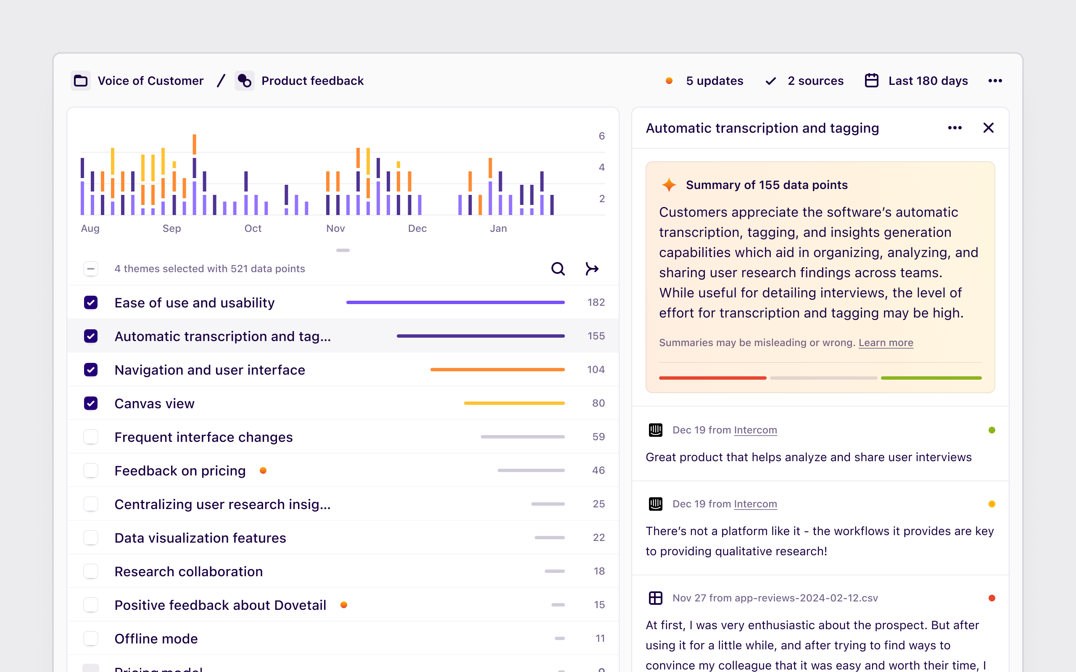Check the Frequent interface changes checkbox
The height and width of the screenshot is (672, 1076).
[91, 437]
